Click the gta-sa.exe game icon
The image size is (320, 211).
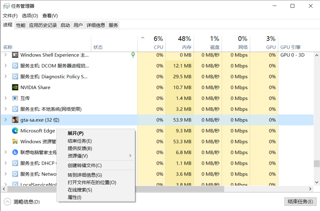(15, 120)
